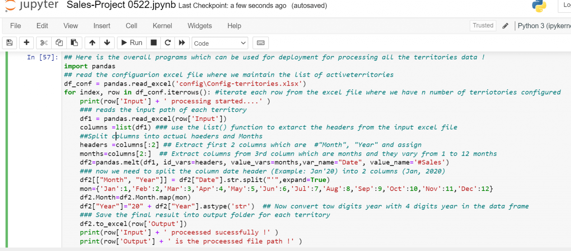Open the cell type Code dropdown
The height and width of the screenshot is (251, 571).
pyautogui.click(x=220, y=43)
